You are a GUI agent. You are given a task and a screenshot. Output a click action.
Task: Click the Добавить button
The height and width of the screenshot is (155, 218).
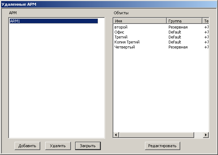point(27,146)
